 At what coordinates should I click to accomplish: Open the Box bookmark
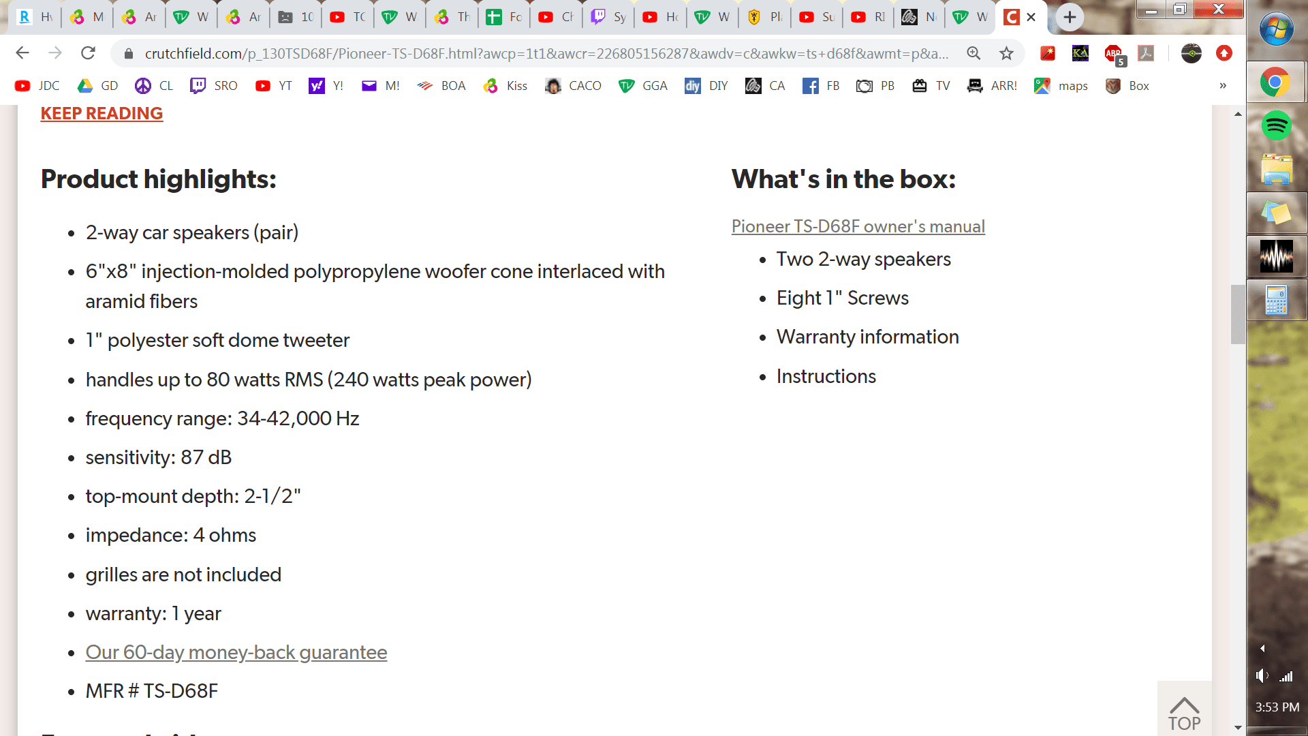point(1127,86)
